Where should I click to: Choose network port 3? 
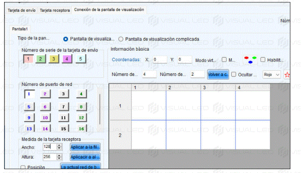[63, 94]
